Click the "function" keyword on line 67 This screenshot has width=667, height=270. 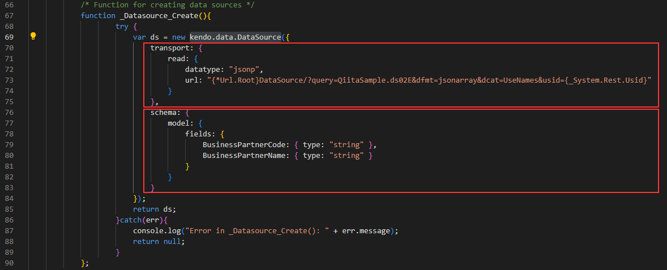click(x=99, y=15)
